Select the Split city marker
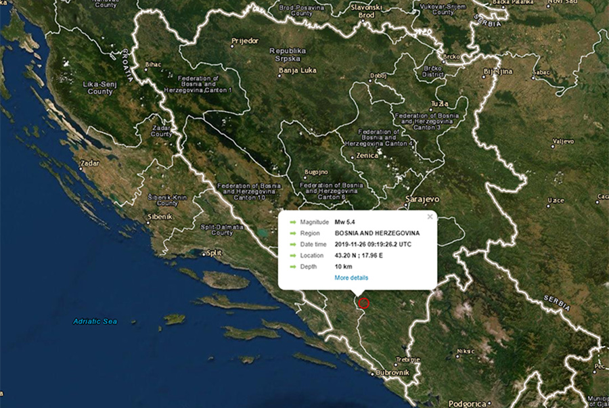 point(204,254)
